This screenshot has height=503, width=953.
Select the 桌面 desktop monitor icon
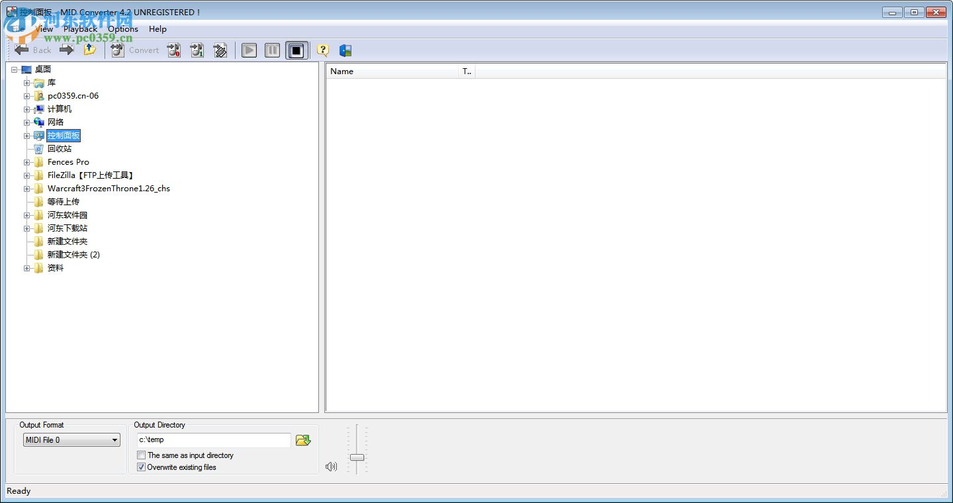[26, 69]
